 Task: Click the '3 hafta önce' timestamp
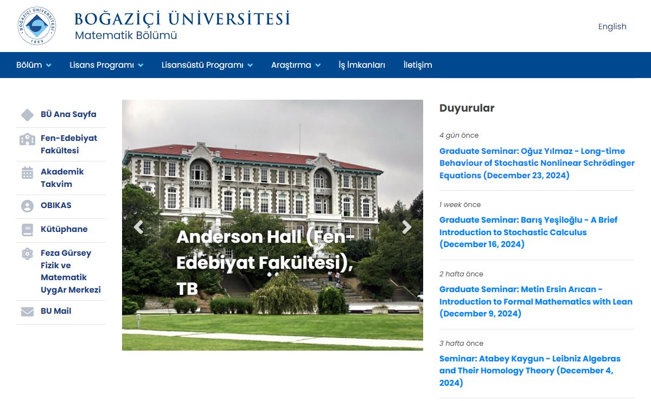click(x=461, y=344)
